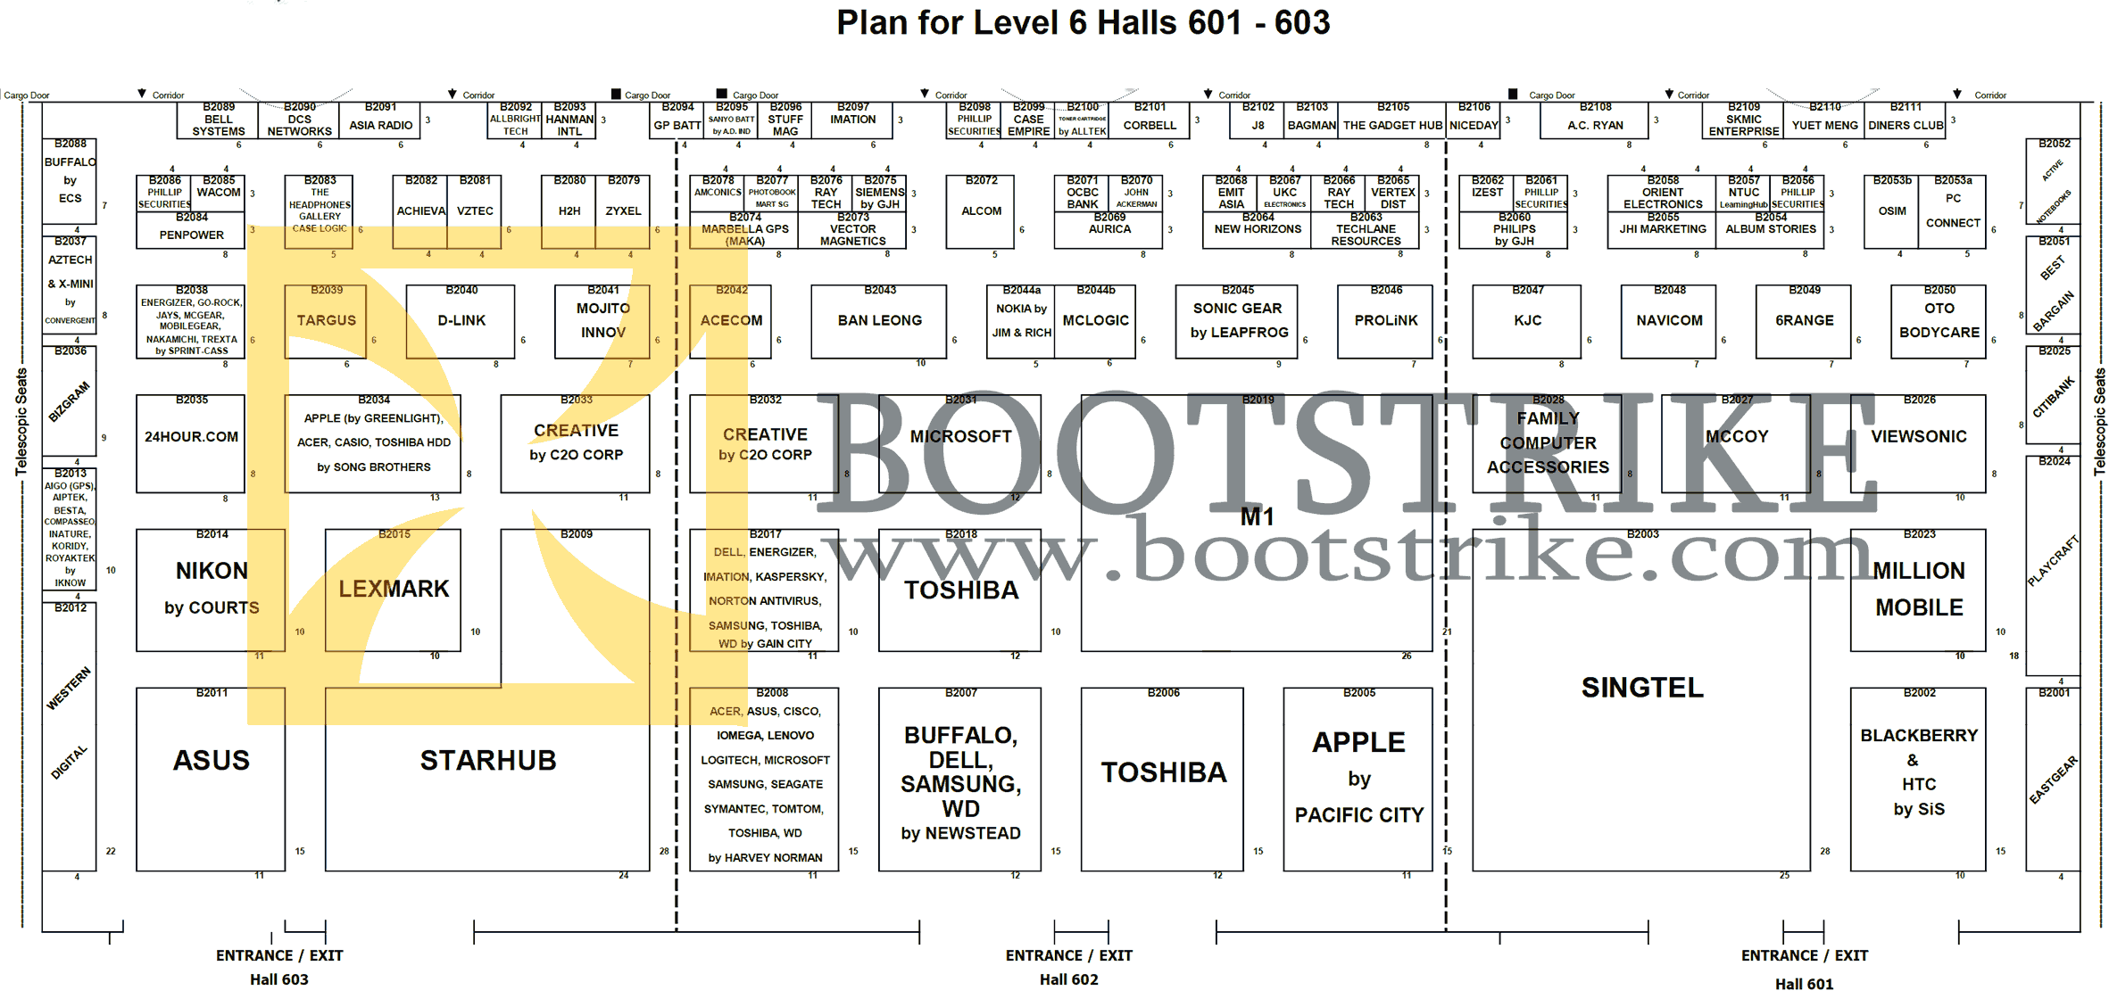Click PC CONNECT booth B2053a
The width and height of the screenshot is (2109, 1007).
pyautogui.click(x=1952, y=211)
